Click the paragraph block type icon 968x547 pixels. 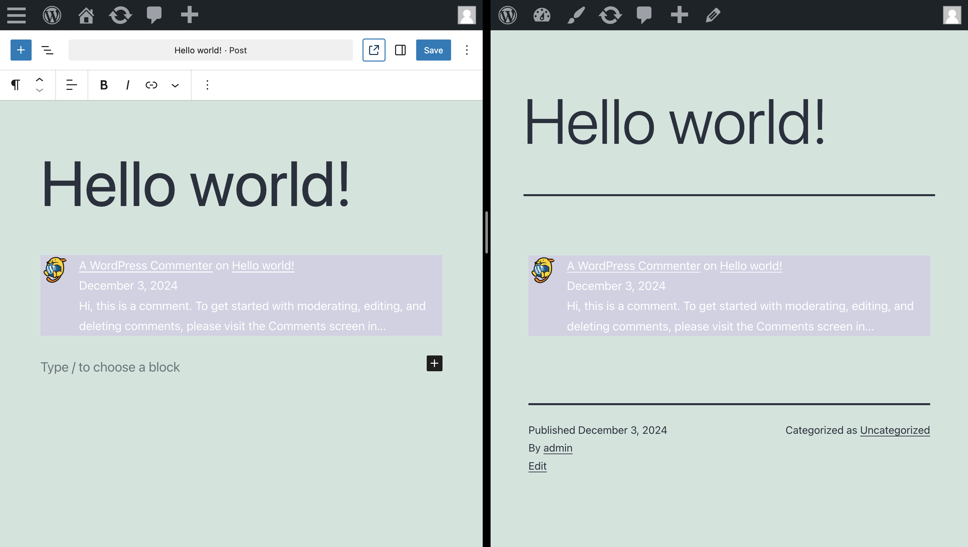(15, 85)
